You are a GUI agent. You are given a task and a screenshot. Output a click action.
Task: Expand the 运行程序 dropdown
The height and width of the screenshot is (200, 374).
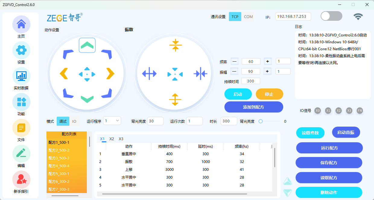pyautogui.click(x=112, y=121)
